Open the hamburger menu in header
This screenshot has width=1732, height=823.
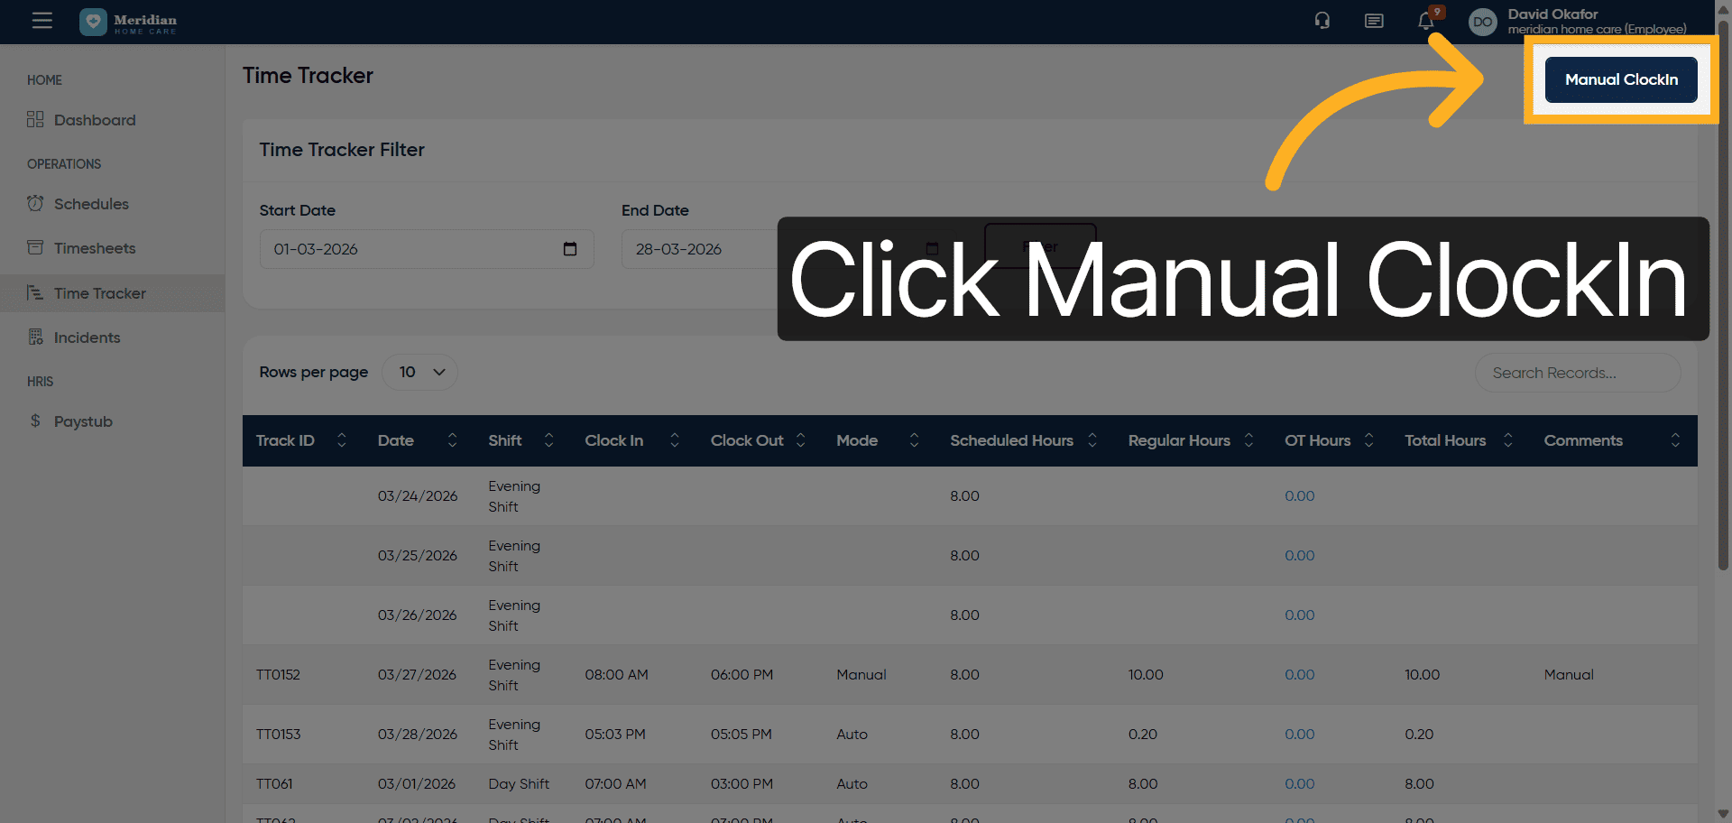click(x=41, y=20)
